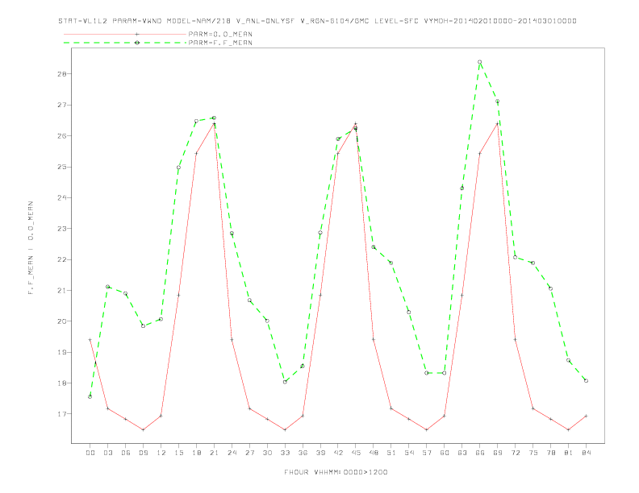Image resolution: width=639 pixels, height=493 pixels.
Task: Click the green circle data point at hour 15
Action: [178, 168]
